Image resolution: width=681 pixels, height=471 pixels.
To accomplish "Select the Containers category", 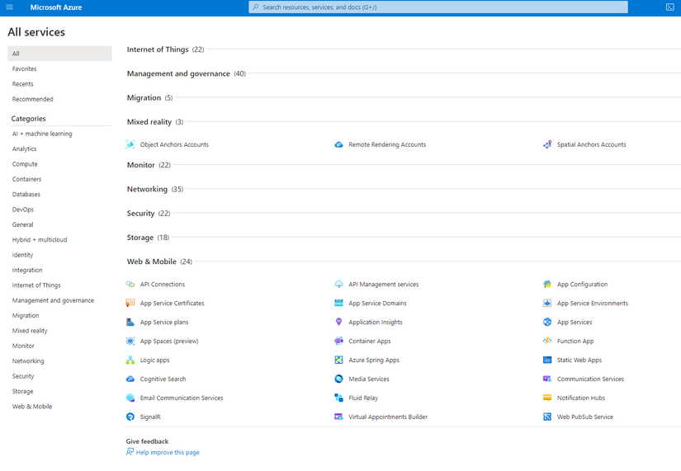I will pos(27,179).
